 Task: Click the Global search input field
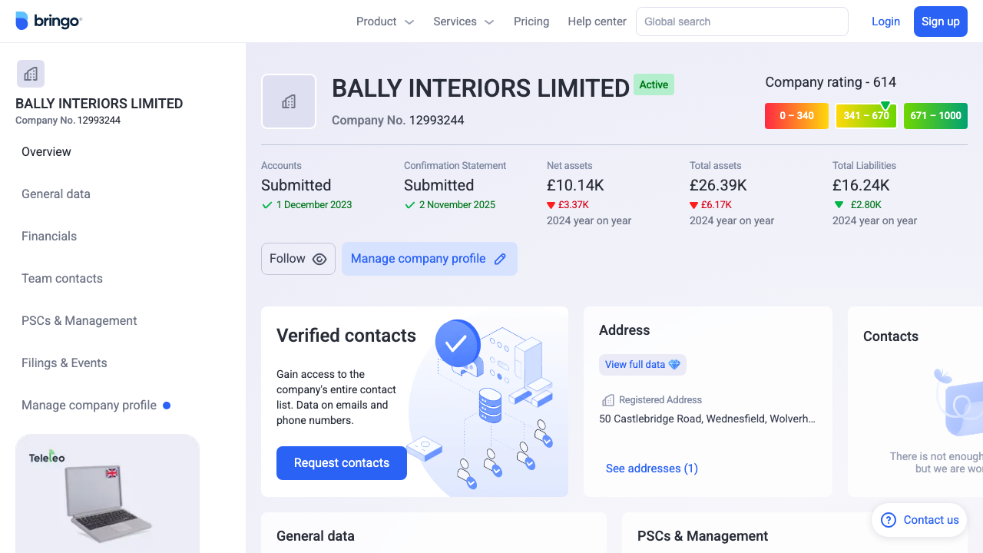pos(741,21)
